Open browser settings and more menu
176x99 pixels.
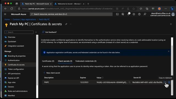(166, 9)
